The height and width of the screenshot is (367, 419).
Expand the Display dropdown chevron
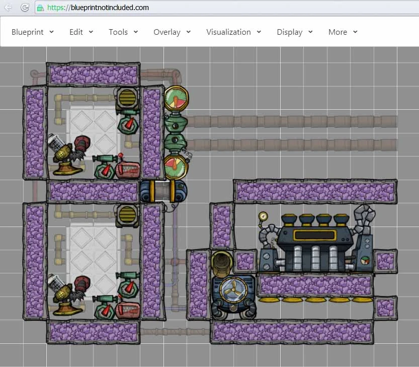point(310,32)
